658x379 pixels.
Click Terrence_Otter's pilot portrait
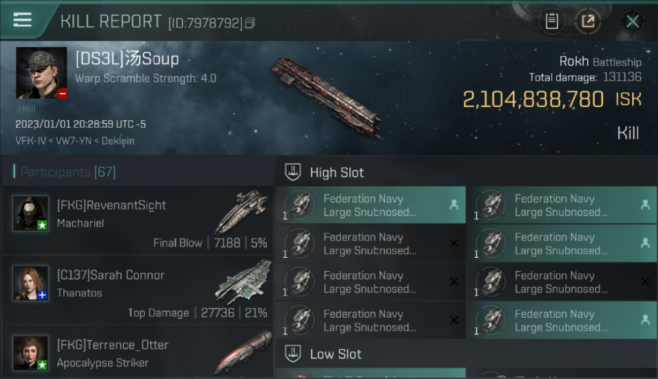30,352
